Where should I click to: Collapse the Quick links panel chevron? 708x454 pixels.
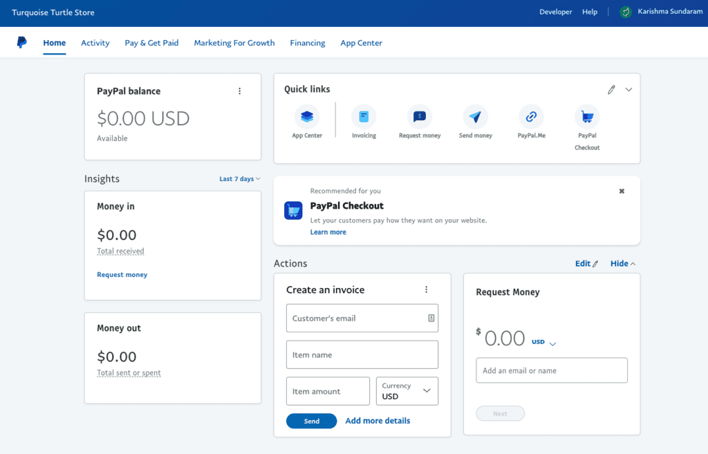[628, 90]
